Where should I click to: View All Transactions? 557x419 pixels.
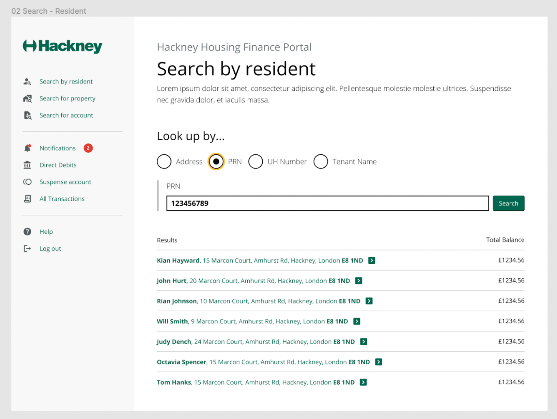[62, 199]
